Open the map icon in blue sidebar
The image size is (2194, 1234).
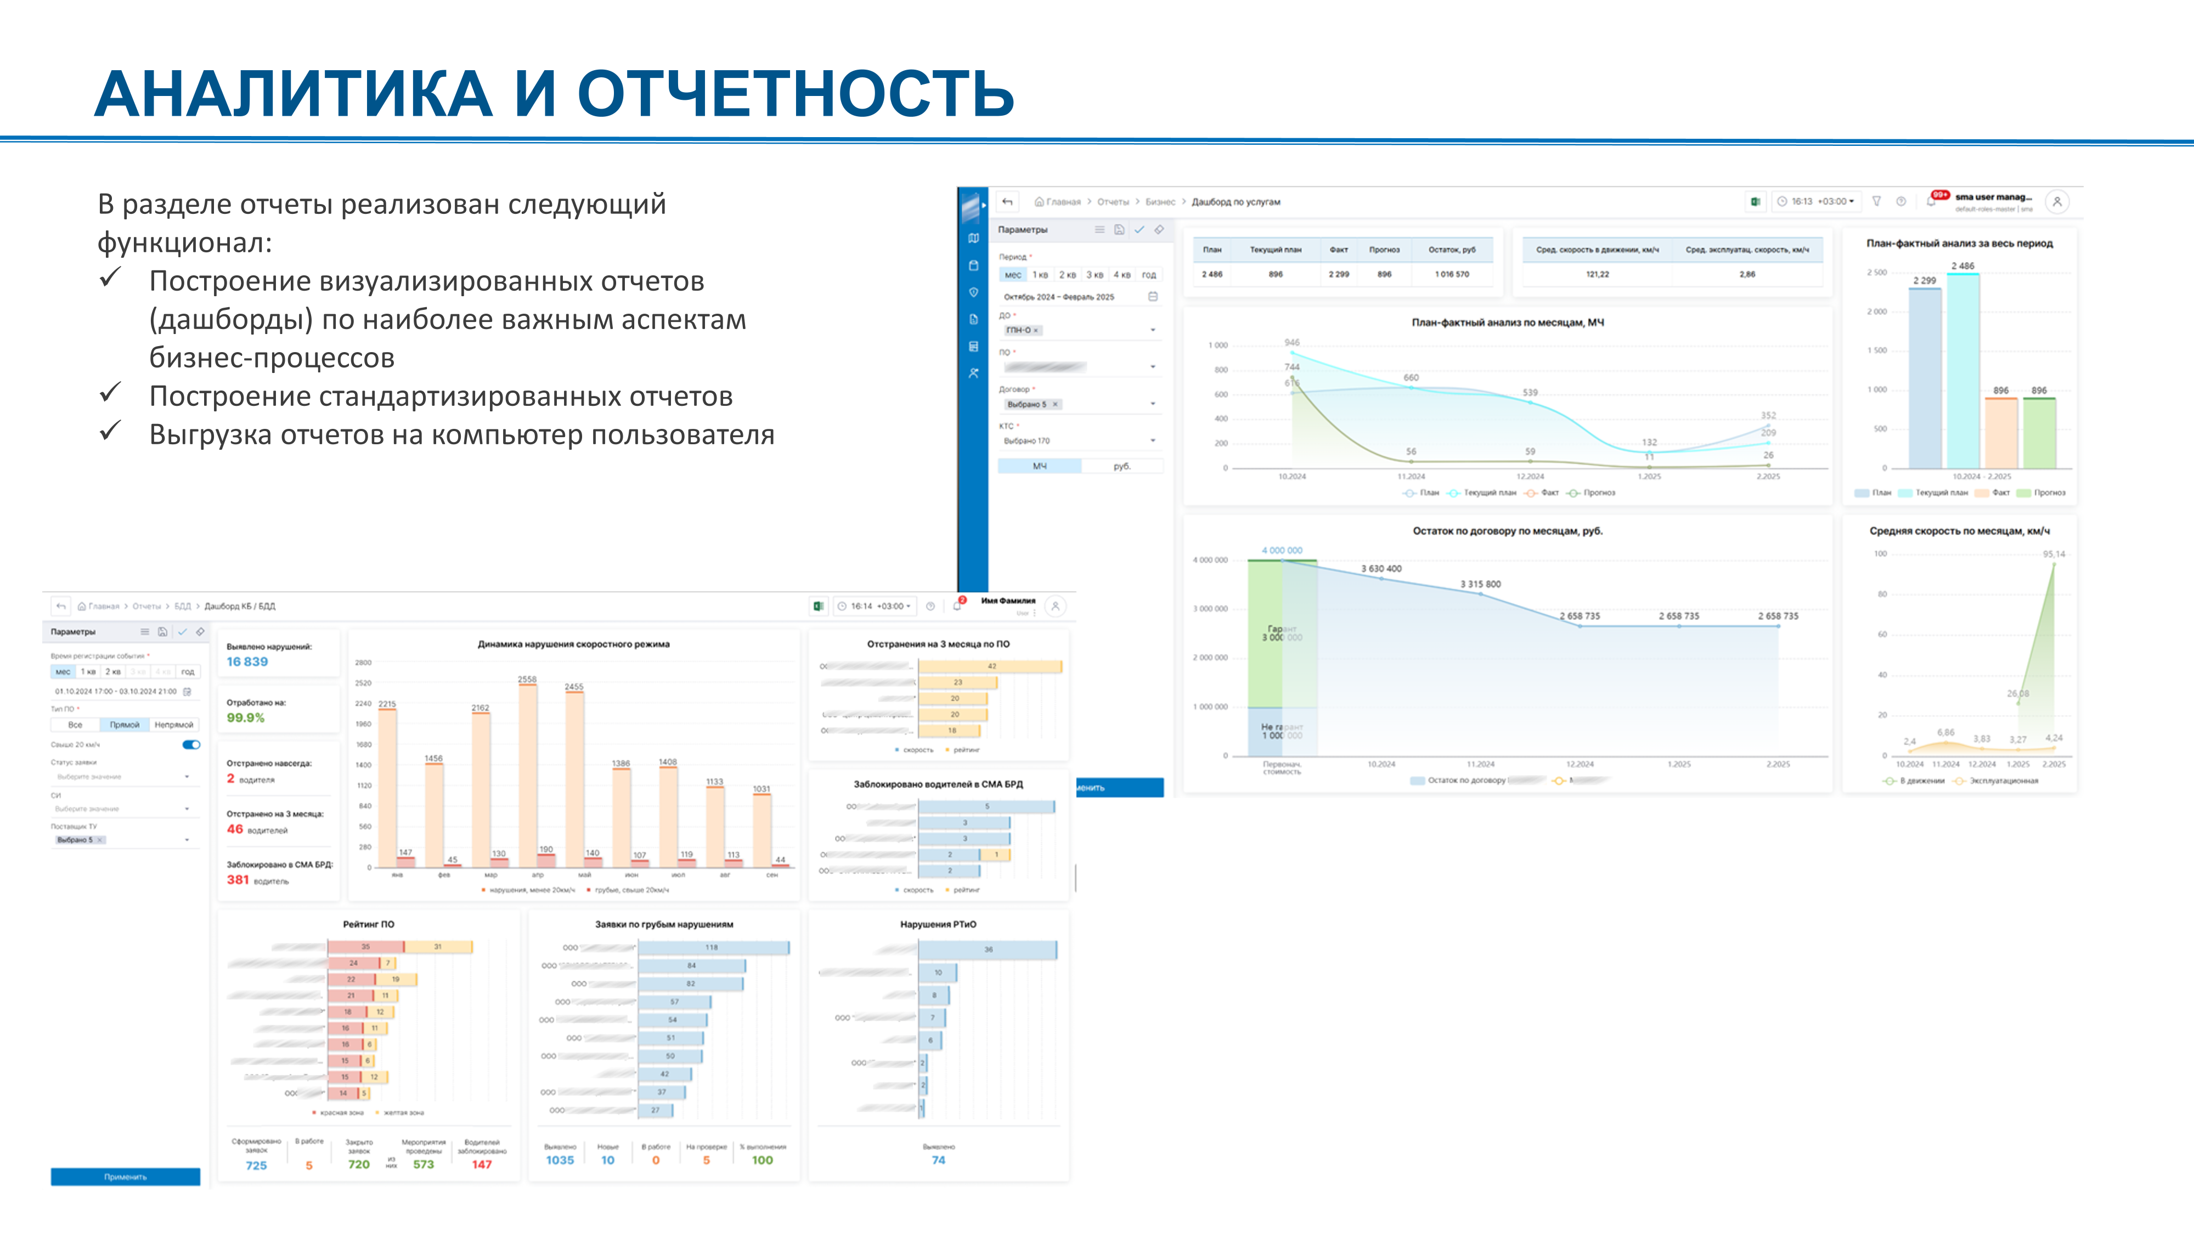[x=973, y=239]
